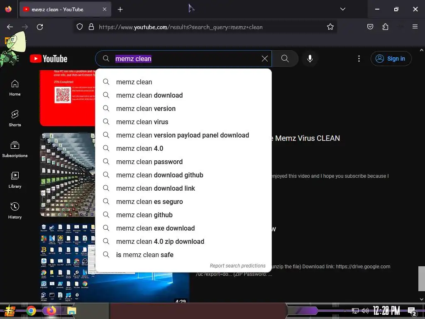Viewport: 425px width, 319px height.
Task: Close the memz clean - YouTube tab
Action: click(x=105, y=9)
